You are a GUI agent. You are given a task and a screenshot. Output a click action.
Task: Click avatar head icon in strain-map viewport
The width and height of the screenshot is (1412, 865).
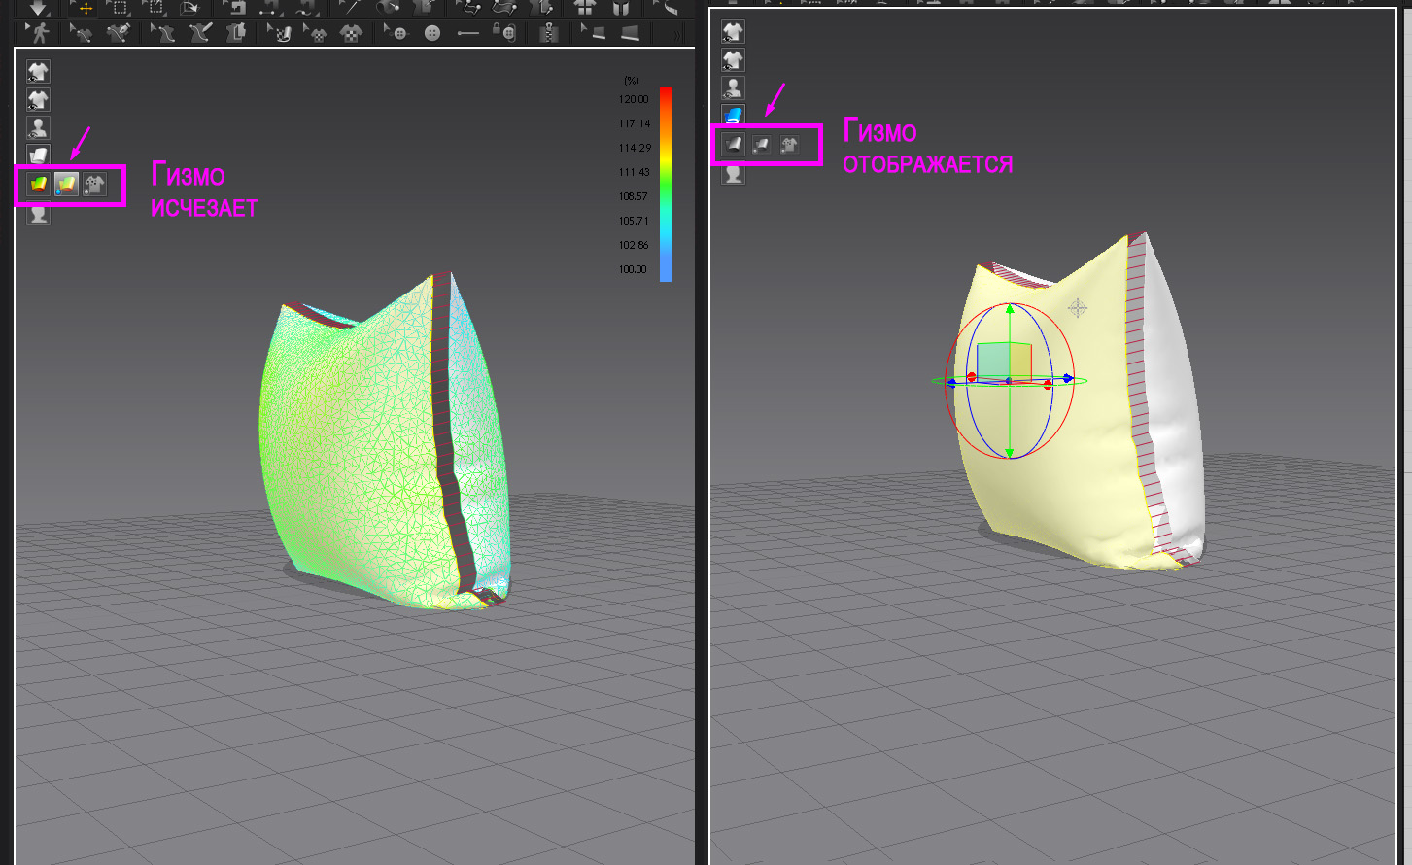tap(38, 212)
